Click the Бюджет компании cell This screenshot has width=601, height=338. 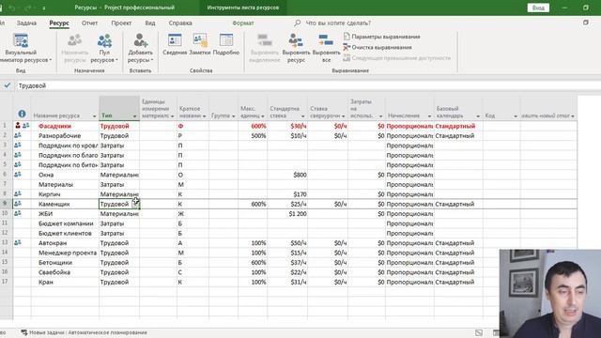coord(65,223)
